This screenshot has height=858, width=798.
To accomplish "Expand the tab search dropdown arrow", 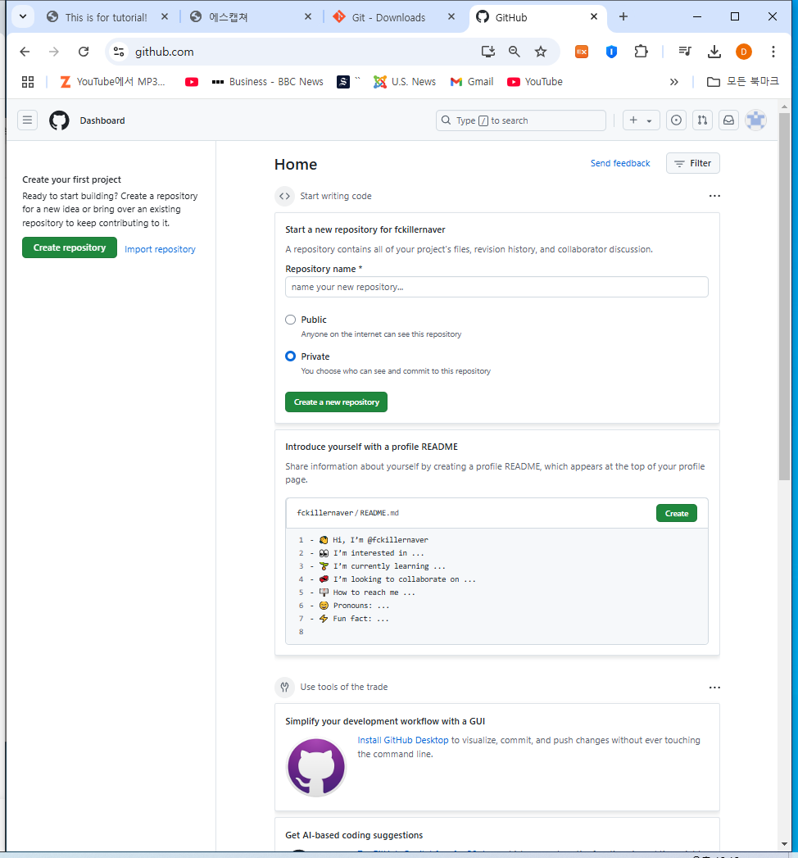I will pyautogui.click(x=23, y=16).
